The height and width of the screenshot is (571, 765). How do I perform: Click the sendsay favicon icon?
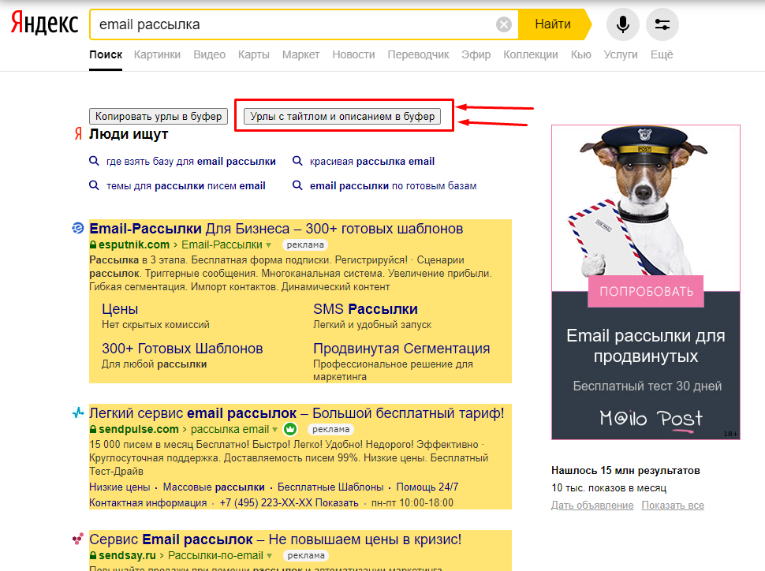click(x=78, y=539)
